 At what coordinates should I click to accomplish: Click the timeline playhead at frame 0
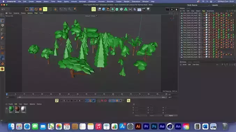tap(7, 94)
